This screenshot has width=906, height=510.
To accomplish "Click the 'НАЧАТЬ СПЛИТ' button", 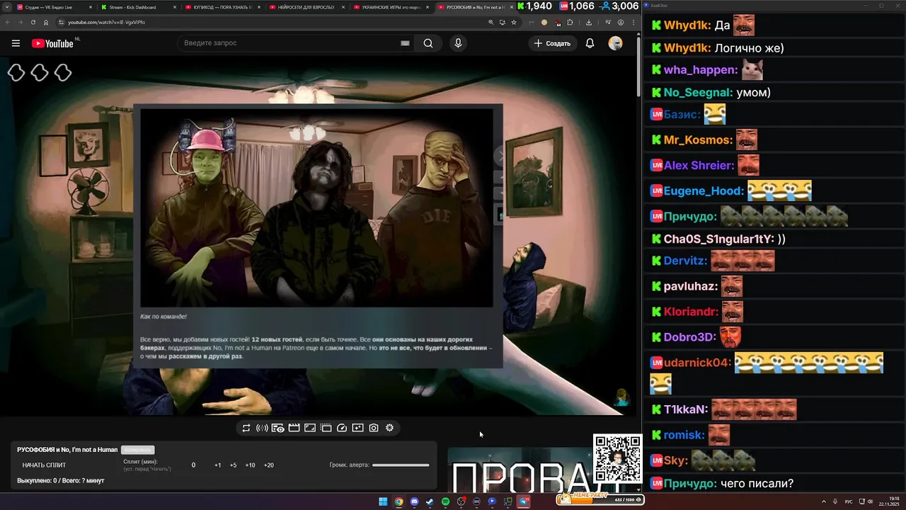I will coord(44,465).
